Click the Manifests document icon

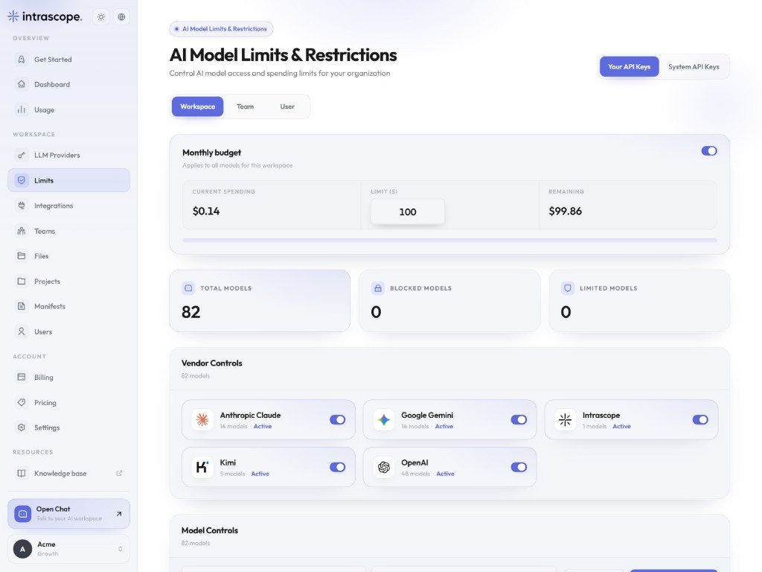pyautogui.click(x=22, y=306)
